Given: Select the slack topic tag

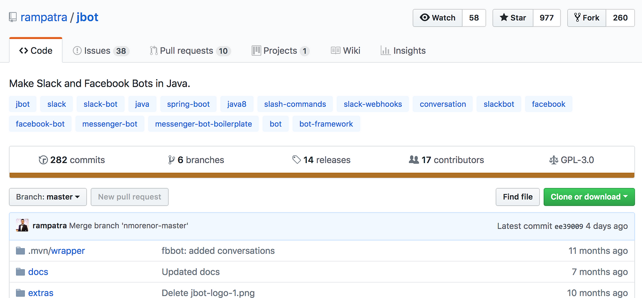Looking at the screenshot, I should 57,104.
